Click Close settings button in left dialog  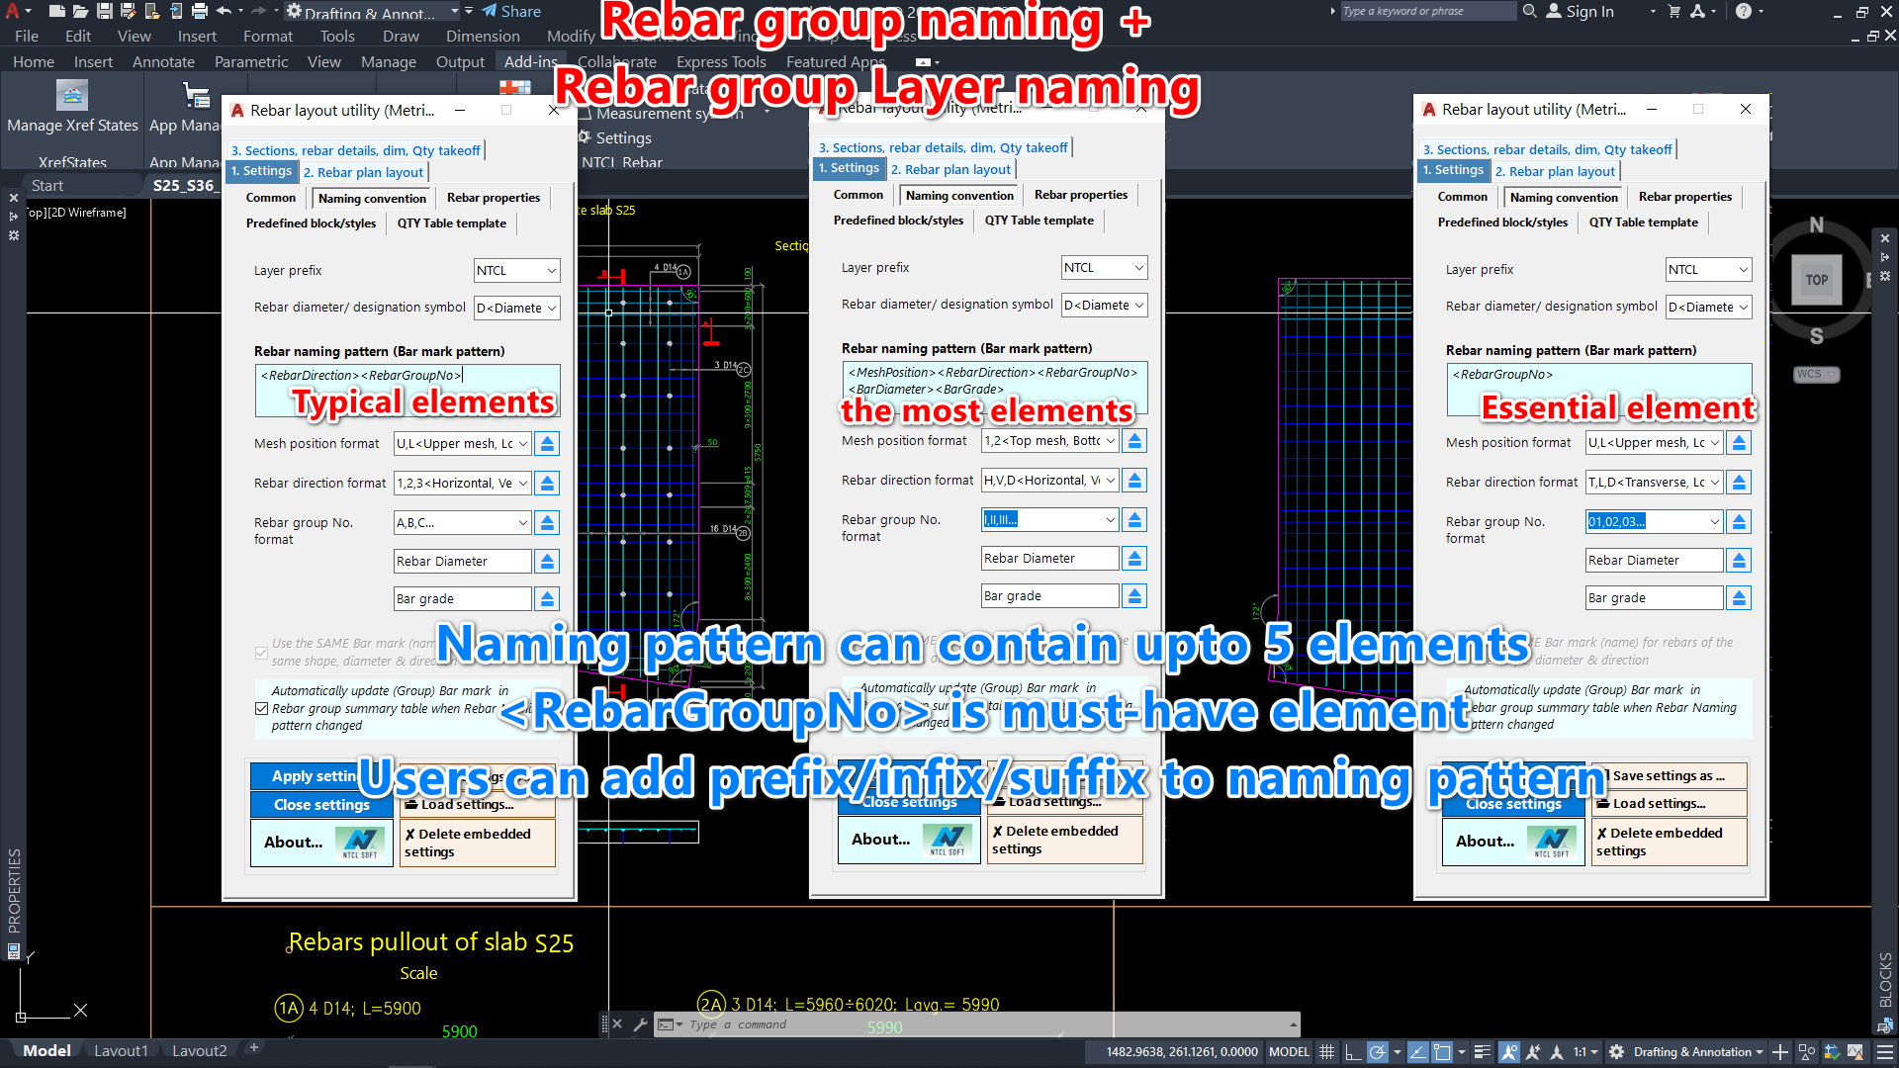[x=321, y=805]
